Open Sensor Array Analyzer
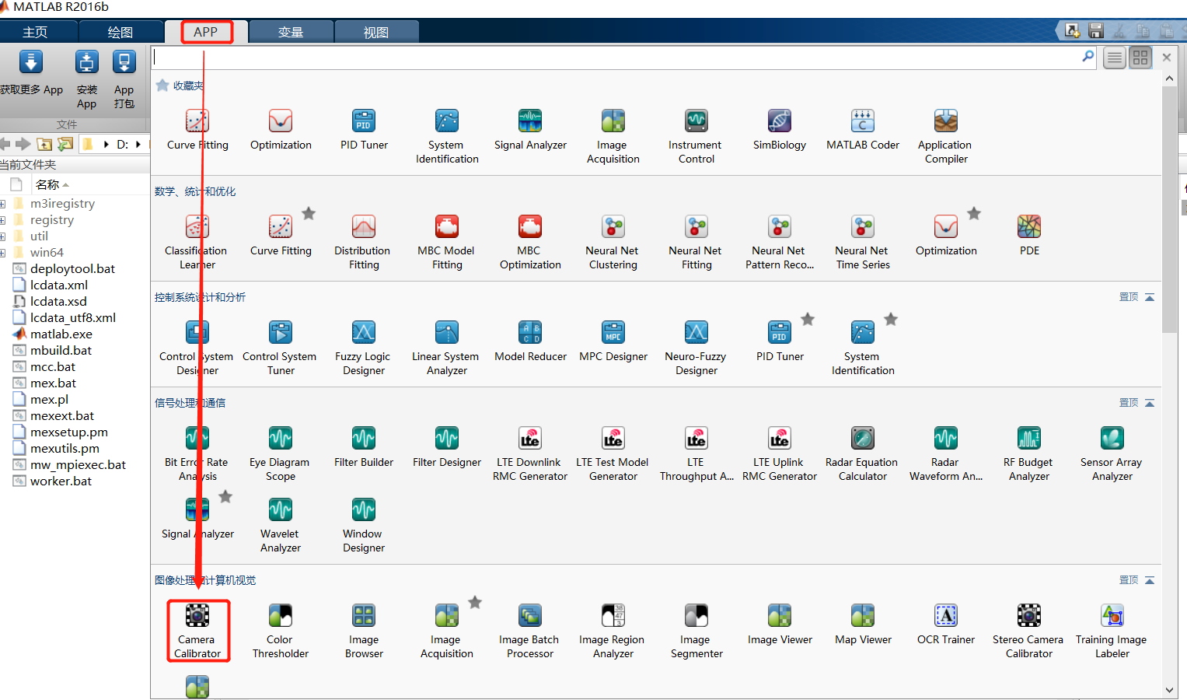This screenshot has height=700, width=1187. click(1112, 454)
